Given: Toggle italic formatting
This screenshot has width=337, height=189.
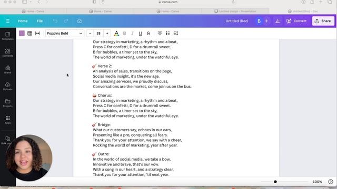Looking at the screenshot, I should [132, 33].
